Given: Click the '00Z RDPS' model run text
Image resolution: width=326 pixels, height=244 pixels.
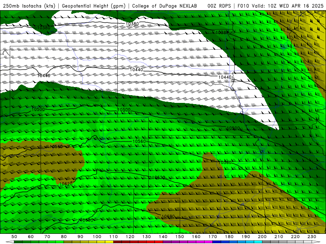Looking at the screenshot, I should (219, 6).
